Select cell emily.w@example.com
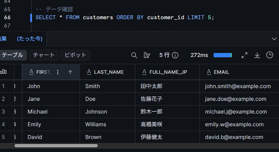Viewport: 279px width, 152px height. 239,124
